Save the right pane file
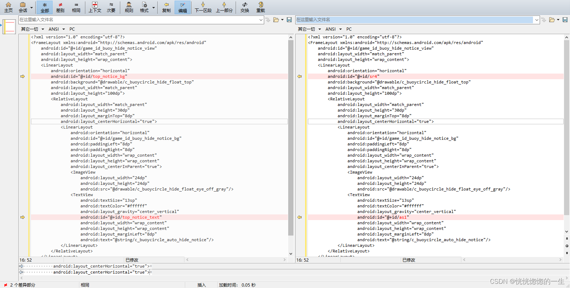 pos(565,20)
